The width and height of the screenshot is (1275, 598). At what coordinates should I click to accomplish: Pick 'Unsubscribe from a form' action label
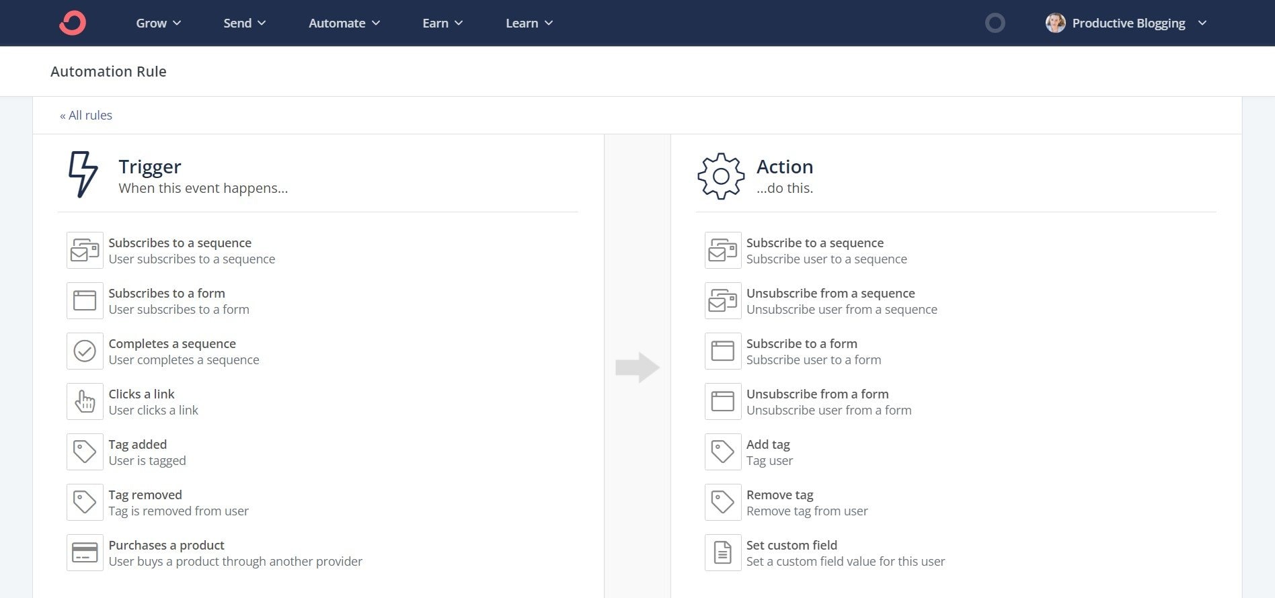coord(818,394)
